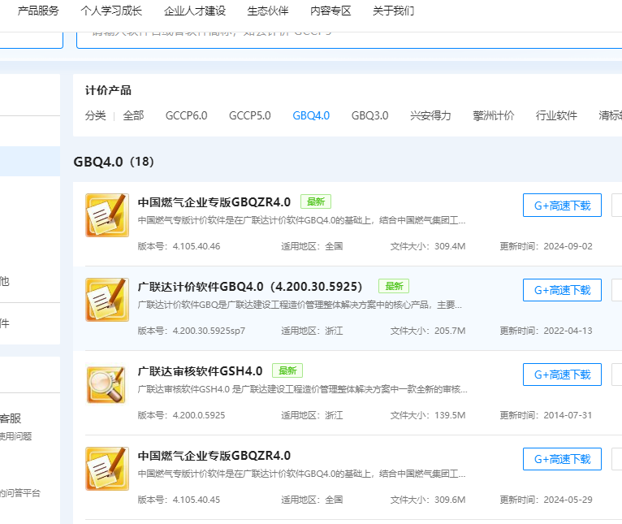The image size is (622, 524).
Task: Select the 行业软件 category filter
Action: tap(556, 115)
